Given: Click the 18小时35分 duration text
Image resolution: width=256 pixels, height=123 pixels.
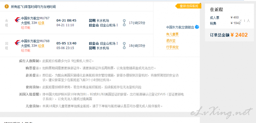Looking at the screenshot, I should (137, 46).
